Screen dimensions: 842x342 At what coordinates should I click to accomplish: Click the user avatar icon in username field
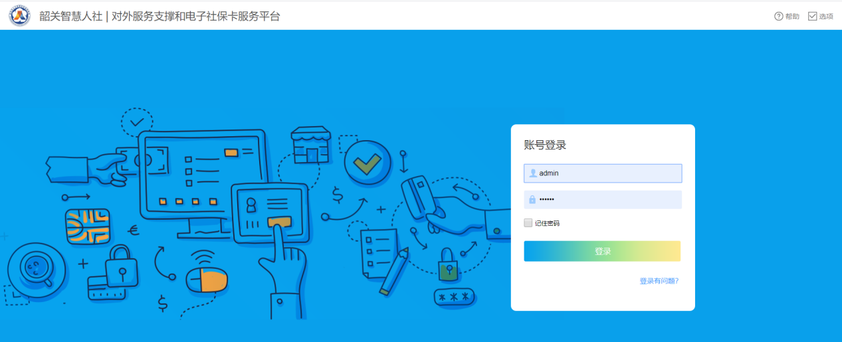click(x=532, y=173)
